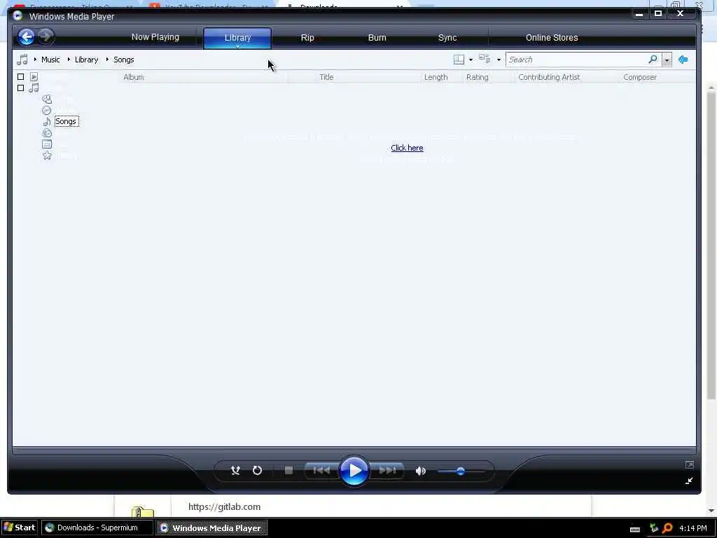Select the Rating star icon in tree
This screenshot has height=538, width=717.
[x=47, y=156]
